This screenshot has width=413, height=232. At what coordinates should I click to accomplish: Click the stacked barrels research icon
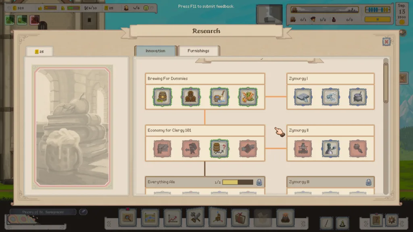tap(191, 97)
